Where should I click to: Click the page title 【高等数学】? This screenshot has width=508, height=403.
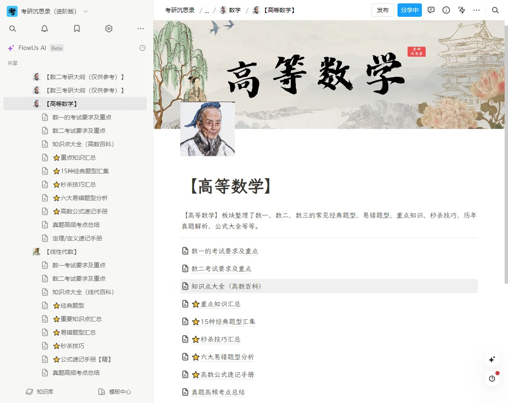pyautogui.click(x=230, y=186)
